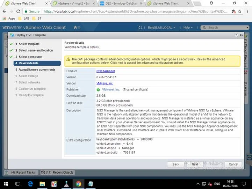The image size is (252, 189).
Task: Open the Deploy OVF Template help icon
Action: [236, 35]
